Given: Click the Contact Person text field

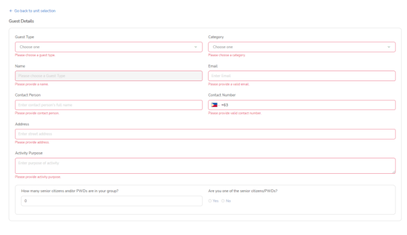Looking at the screenshot, I should pyautogui.click(x=108, y=105).
